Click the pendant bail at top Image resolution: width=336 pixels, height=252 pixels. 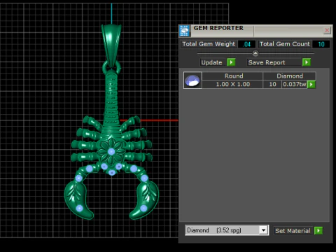pyautogui.click(x=111, y=45)
